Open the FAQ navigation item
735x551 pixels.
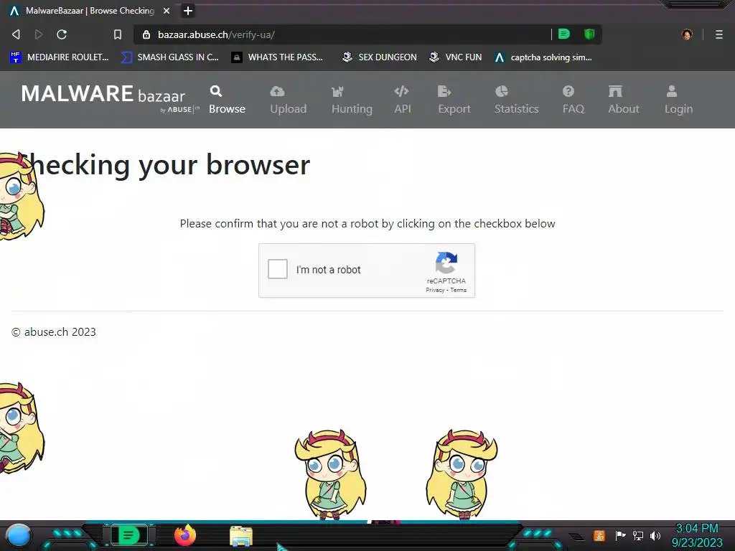[574, 100]
